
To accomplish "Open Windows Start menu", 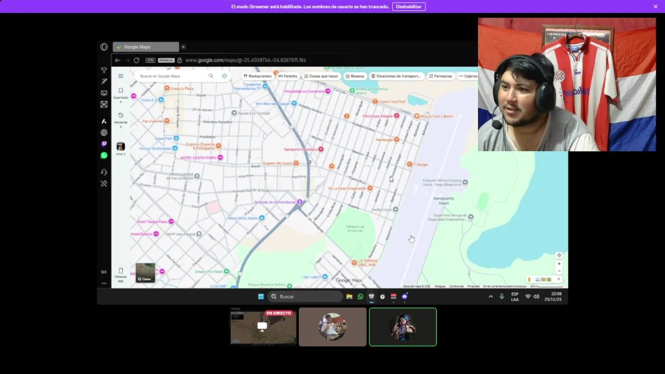I will 261,297.
